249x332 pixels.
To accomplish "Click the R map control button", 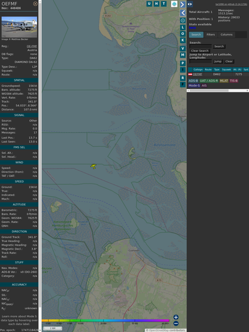I will [x=183, y=78].
